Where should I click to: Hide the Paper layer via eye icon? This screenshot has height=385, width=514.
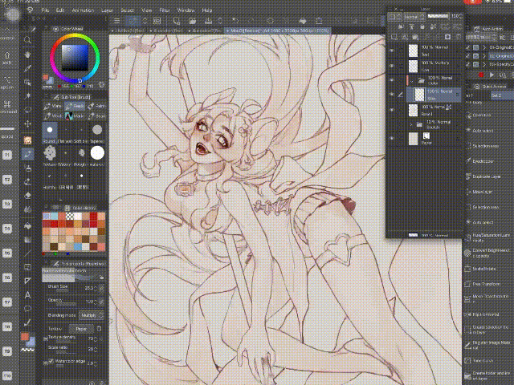(x=391, y=139)
